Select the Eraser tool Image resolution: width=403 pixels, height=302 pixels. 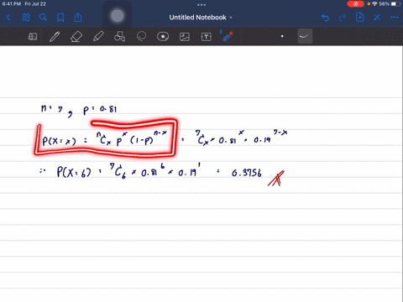coord(76,36)
